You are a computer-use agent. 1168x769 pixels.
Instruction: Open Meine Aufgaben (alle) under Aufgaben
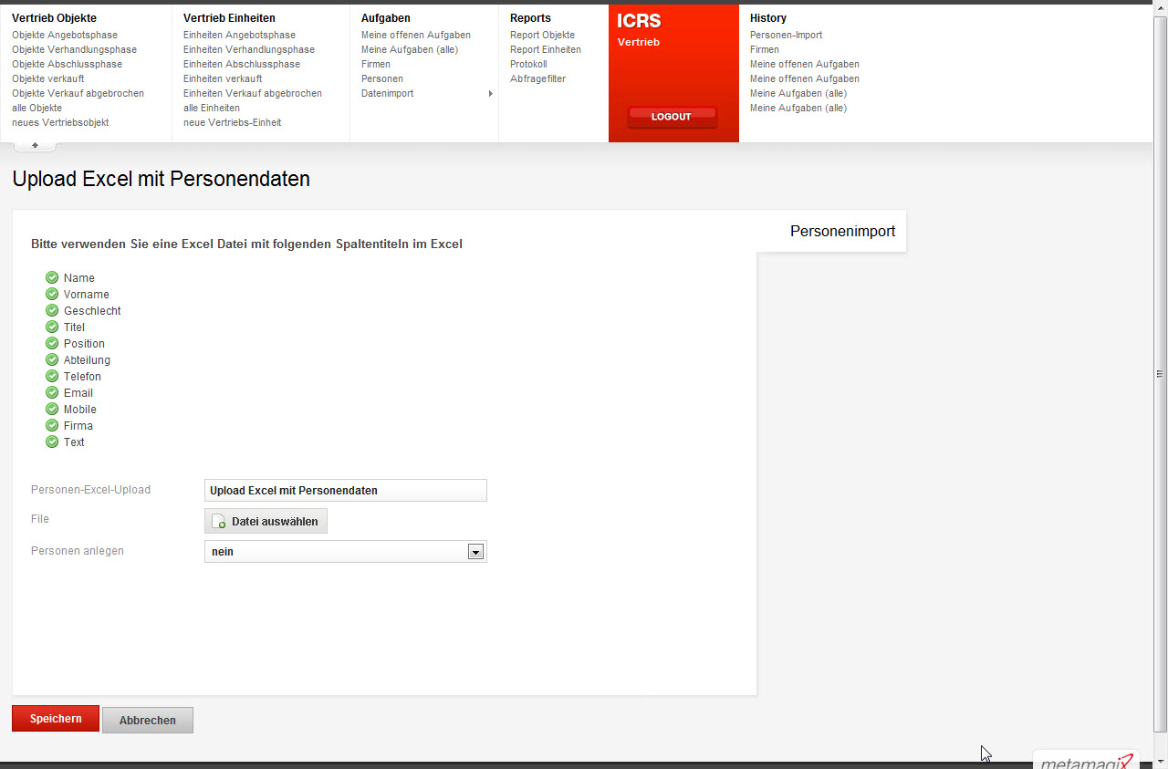coord(410,49)
